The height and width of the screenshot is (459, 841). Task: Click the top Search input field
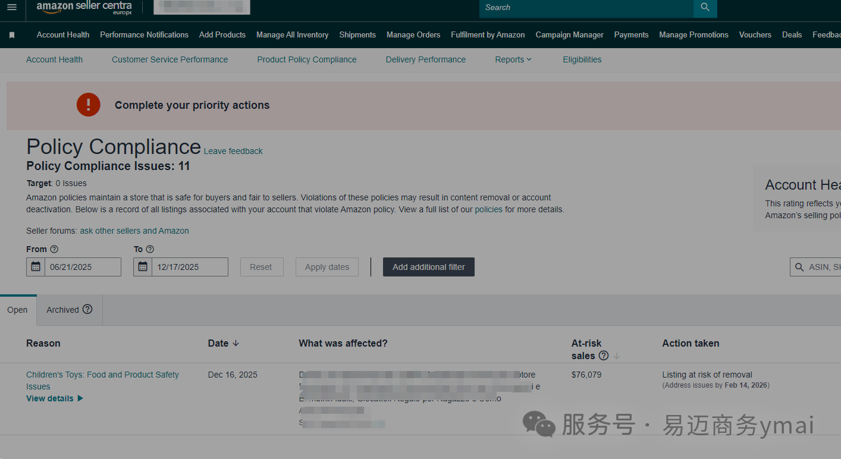[x=586, y=8]
